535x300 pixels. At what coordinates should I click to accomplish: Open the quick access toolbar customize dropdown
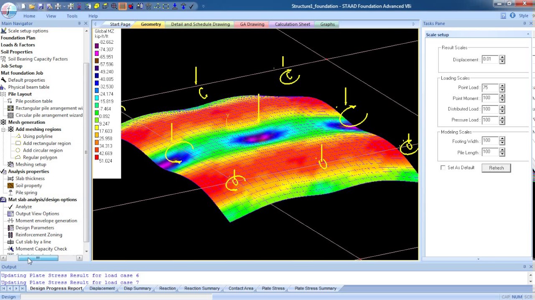pos(203,6)
